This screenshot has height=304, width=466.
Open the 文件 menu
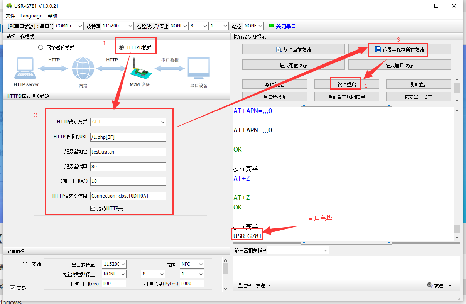coord(10,16)
